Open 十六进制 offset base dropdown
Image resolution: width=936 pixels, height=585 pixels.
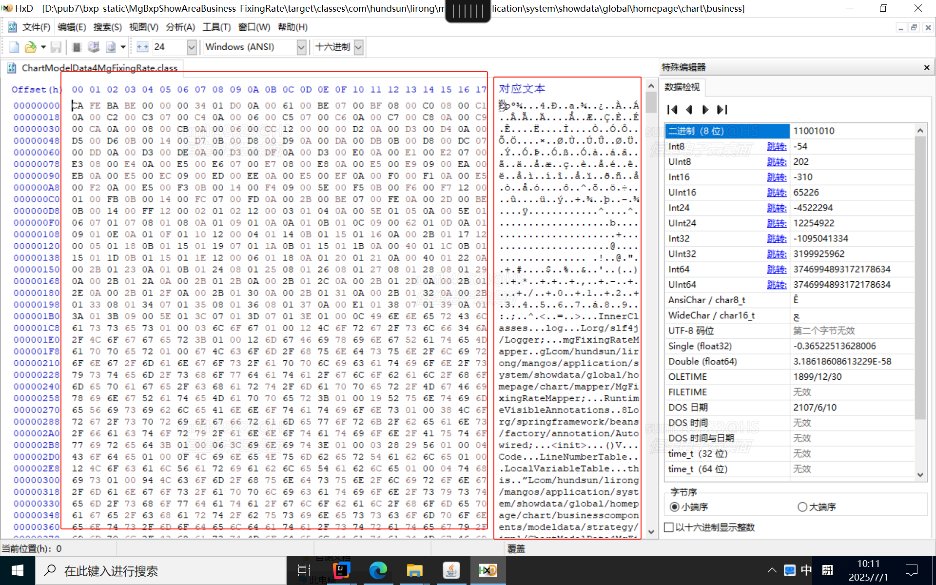coord(359,47)
